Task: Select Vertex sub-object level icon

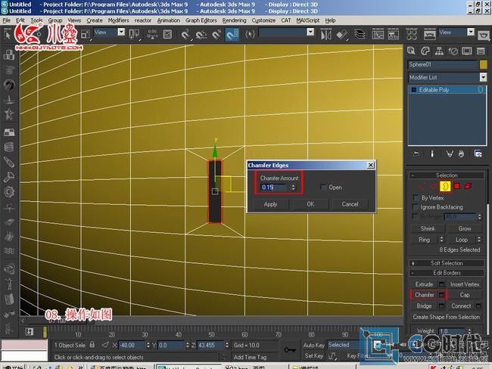Action: 422,186
